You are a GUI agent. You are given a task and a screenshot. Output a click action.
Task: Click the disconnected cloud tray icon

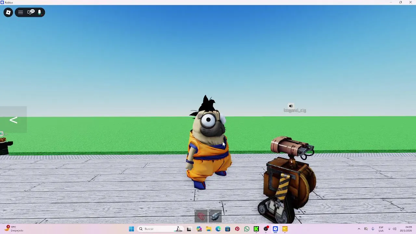pos(366,229)
